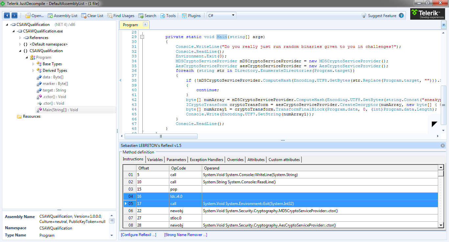Switch to the Custom attributes tab
Viewport: 449px width, 242px height.
(284, 160)
